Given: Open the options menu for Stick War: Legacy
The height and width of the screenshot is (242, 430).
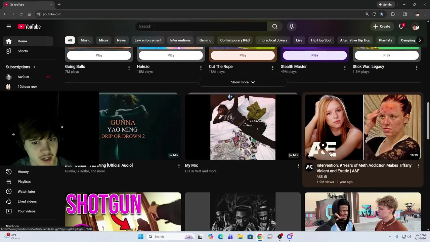Looking at the screenshot, I should 417,68.
